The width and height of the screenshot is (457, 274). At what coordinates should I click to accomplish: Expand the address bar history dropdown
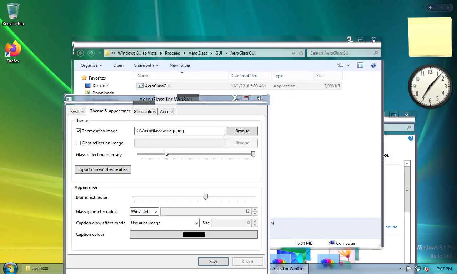[x=293, y=53]
